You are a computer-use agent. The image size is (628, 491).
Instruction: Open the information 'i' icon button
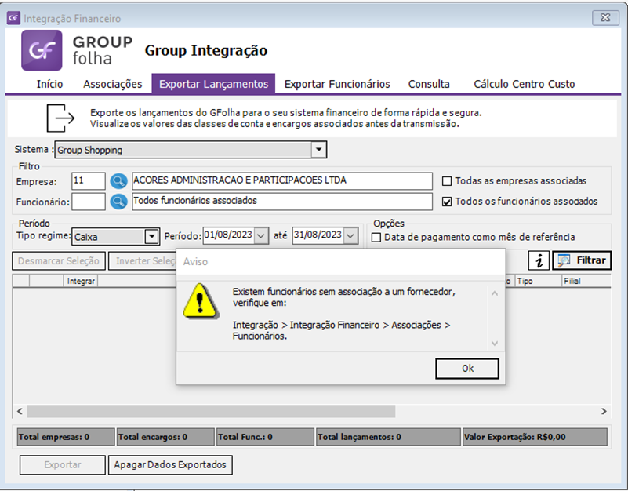(x=539, y=261)
